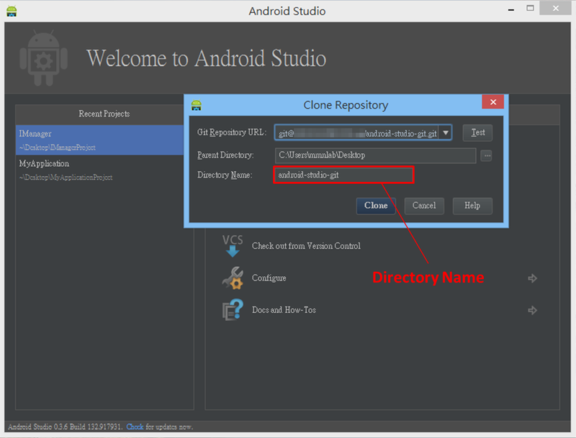Image resolution: width=576 pixels, height=438 pixels.
Task: Expand the Configure submenu arrow
Action: tap(532, 278)
